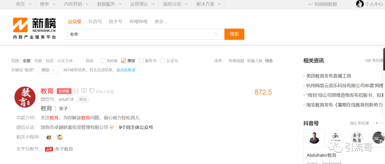Image resolution: width=385 pixels, height=164 pixels.
Task: Click the 亲子 category label
Action: [63, 108]
